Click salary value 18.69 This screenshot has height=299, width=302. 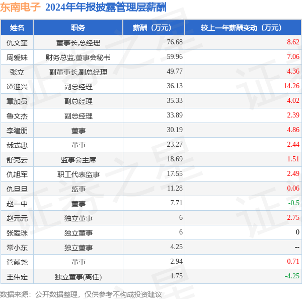pos(175,159)
